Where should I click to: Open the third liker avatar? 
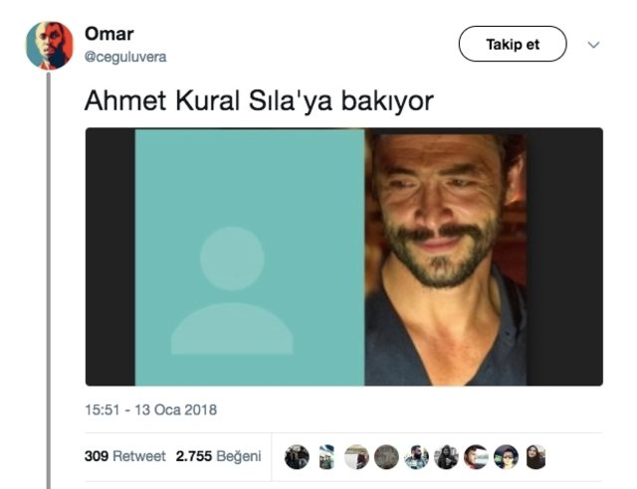(x=356, y=457)
